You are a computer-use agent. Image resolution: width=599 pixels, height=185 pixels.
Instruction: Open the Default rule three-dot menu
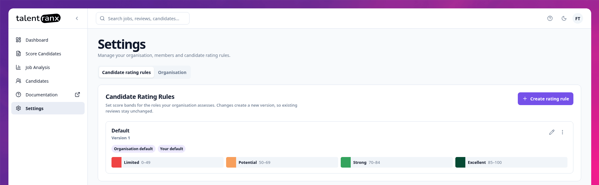click(x=562, y=132)
